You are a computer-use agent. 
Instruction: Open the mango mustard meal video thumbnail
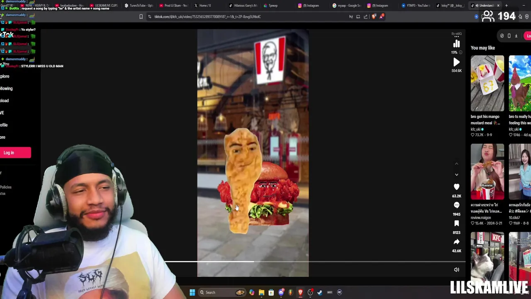[487, 83]
